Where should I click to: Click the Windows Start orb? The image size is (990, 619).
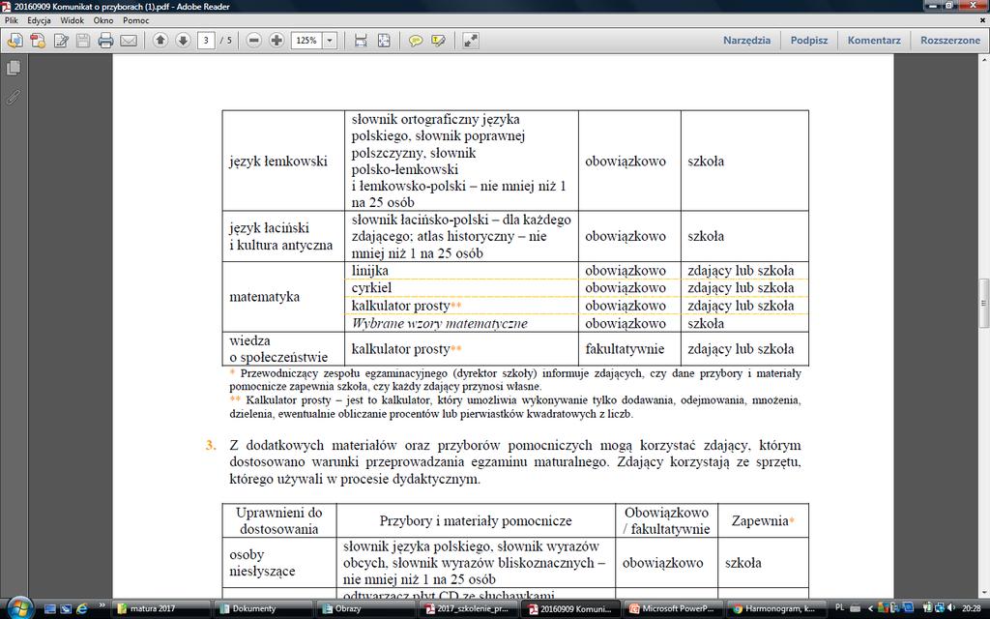pyautogui.click(x=19, y=608)
